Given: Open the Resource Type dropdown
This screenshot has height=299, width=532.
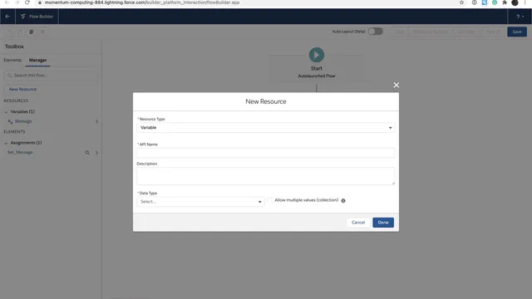Looking at the screenshot, I should coord(266,128).
